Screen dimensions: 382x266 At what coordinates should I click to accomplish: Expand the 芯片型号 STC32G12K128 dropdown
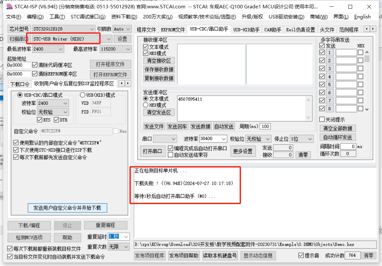92,29
